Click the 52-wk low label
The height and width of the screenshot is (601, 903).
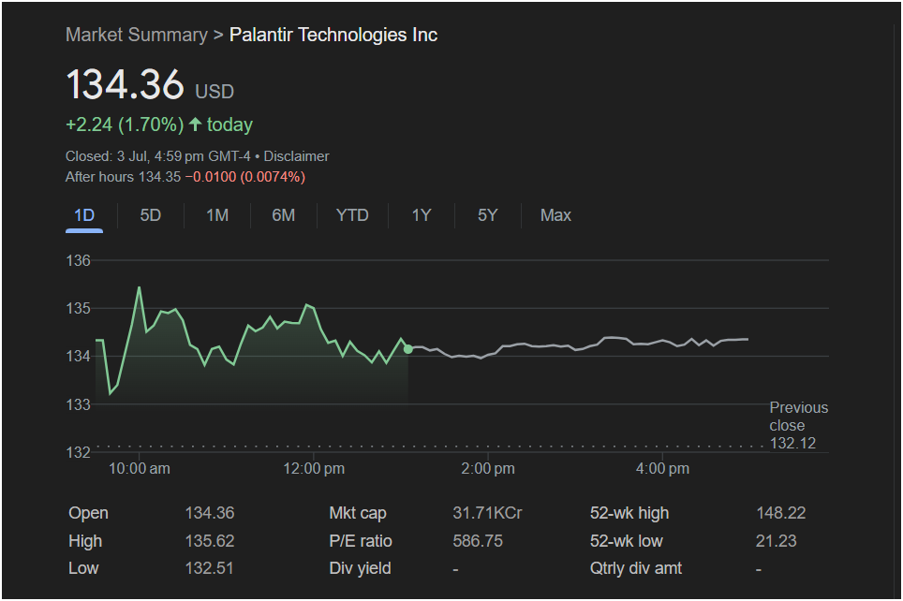[x=626, y=541]
